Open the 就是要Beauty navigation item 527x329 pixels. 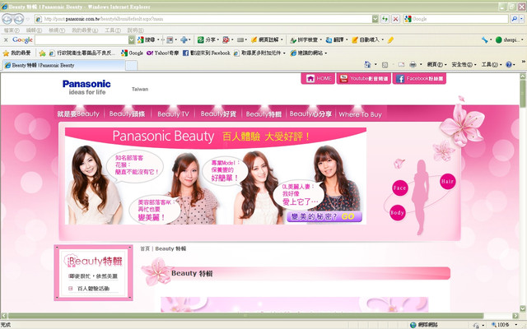[x=78, y=114]
